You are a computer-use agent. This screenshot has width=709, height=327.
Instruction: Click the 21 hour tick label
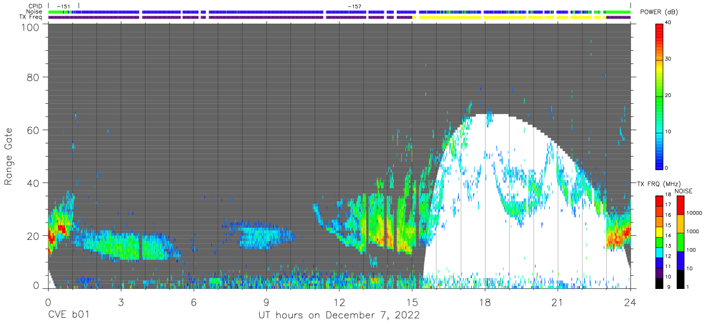pyautogui.click(x=558, y=302)
